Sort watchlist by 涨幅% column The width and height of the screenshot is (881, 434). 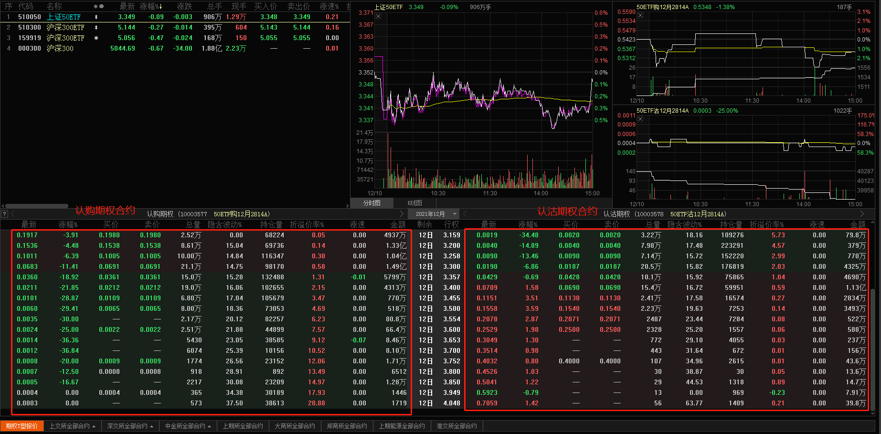151,6
